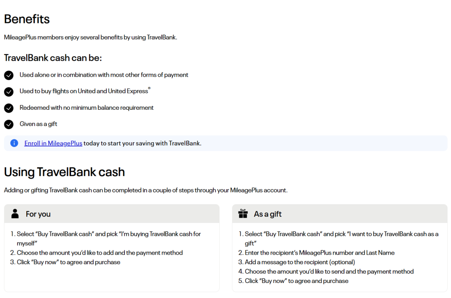Click the blue info icon beside Enroll in MileagePlus

click(14, 143)
